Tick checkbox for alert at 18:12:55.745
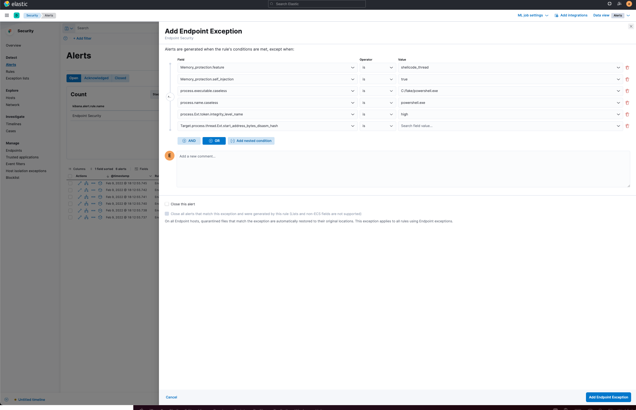This screenshot has height=410, width=636. 70,183
